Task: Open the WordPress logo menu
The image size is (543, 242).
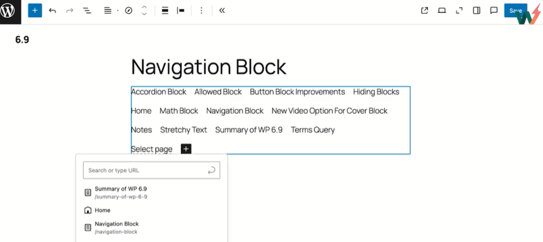Action: click(7, 11)
